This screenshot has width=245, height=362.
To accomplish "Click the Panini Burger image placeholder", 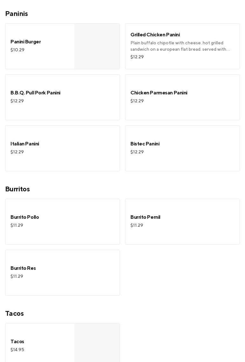I will [97, 46].
